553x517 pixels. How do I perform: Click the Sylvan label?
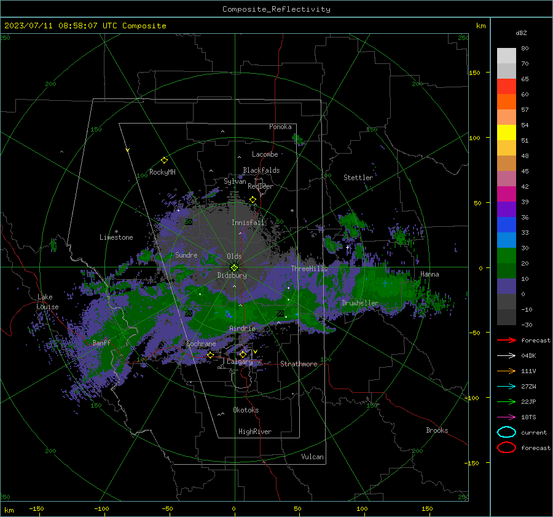click(235, 181)
